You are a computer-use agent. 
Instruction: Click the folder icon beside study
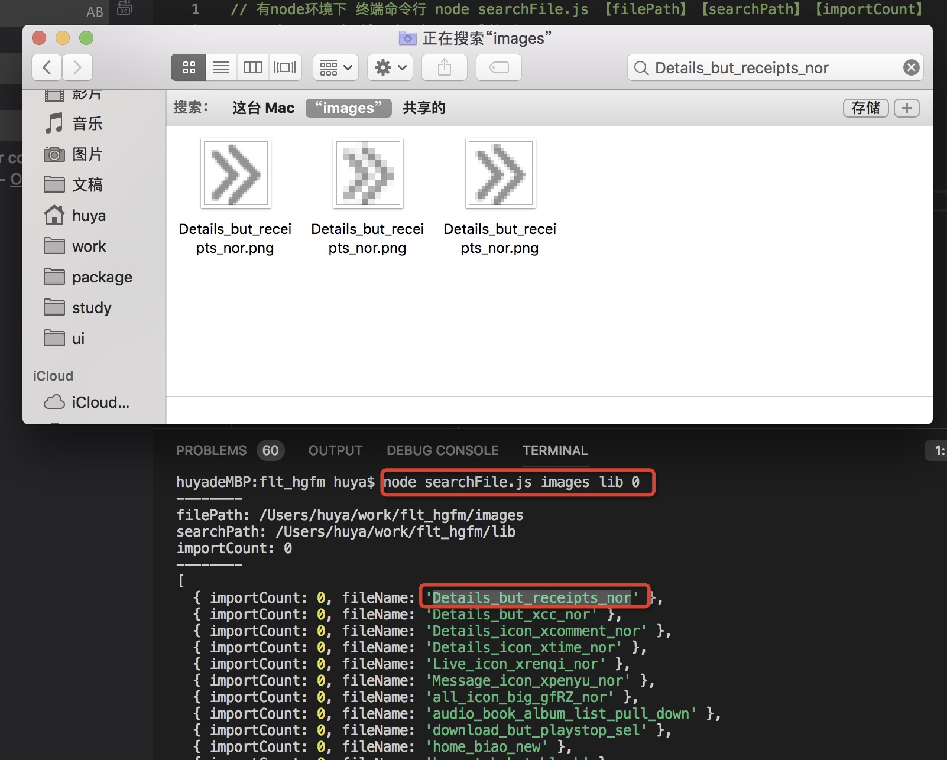[54, 307]
